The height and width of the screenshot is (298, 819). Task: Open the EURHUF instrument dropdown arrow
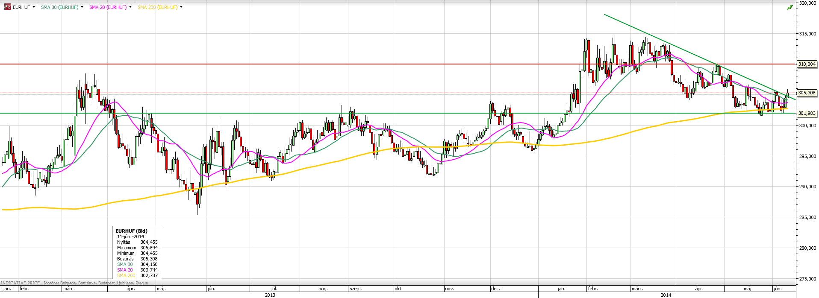pos(34,7)
